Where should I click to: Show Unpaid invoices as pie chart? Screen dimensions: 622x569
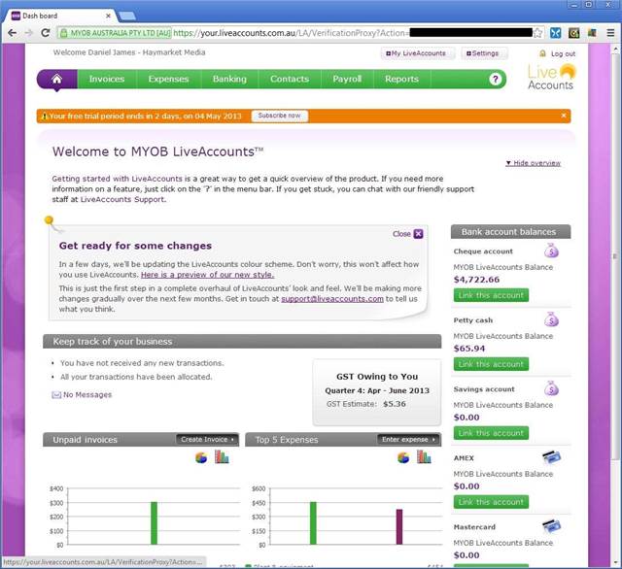pyautogui.click(x=201, y=457)
